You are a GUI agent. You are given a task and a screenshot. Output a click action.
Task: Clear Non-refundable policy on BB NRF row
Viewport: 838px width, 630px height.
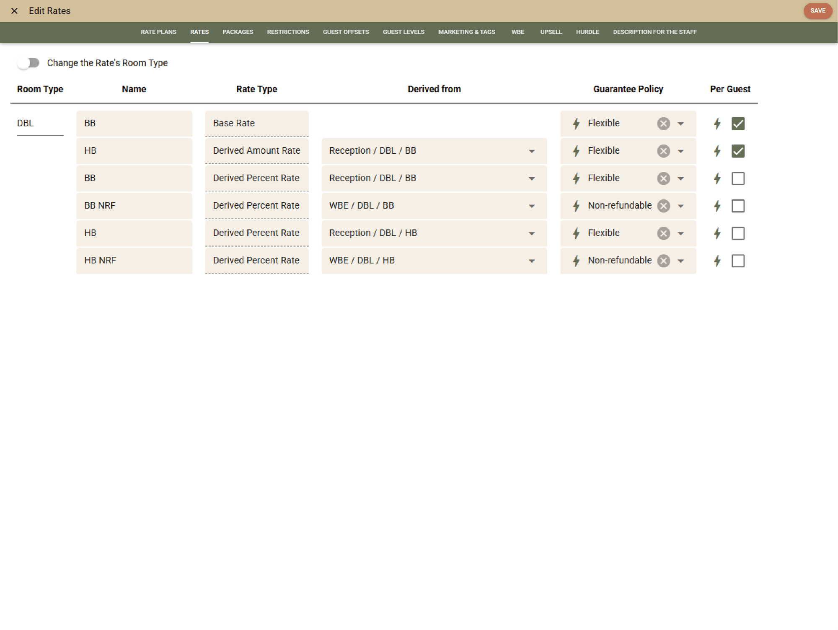pyautogui.click(x=663, y=206)
